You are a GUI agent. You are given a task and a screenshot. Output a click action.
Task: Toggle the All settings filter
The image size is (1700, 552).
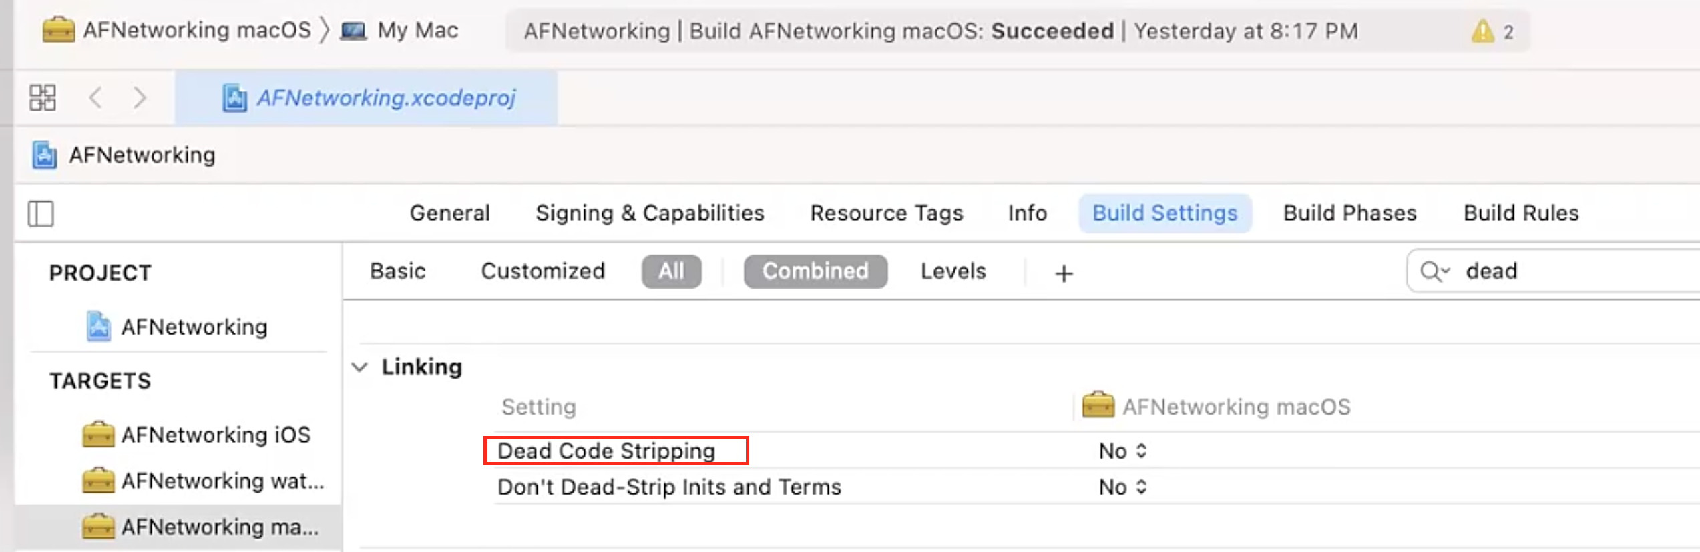(672, 271)
